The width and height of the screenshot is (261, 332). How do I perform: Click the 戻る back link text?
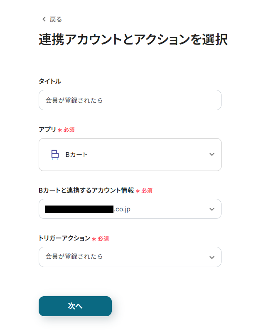click(x=56, y=19)
